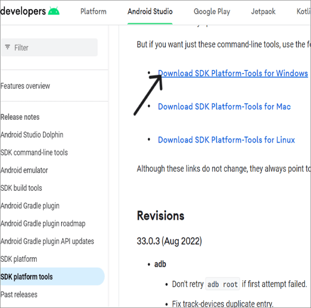Open Android emulator release notes
Image resolution: width=311 pixels, height=308 pixels.
24,170
